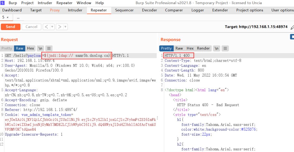Click the request/response splitter handle dots
Image resolution: width=294 pixels, height=152 pixels.
(x=158, y=118)
